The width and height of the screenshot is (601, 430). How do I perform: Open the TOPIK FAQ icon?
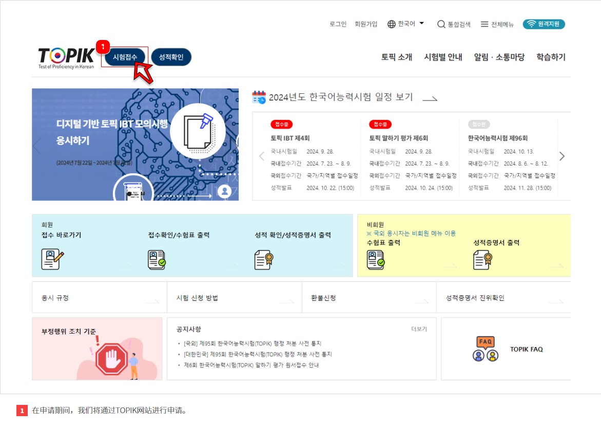pyautogui.click(x=485, y=349)
